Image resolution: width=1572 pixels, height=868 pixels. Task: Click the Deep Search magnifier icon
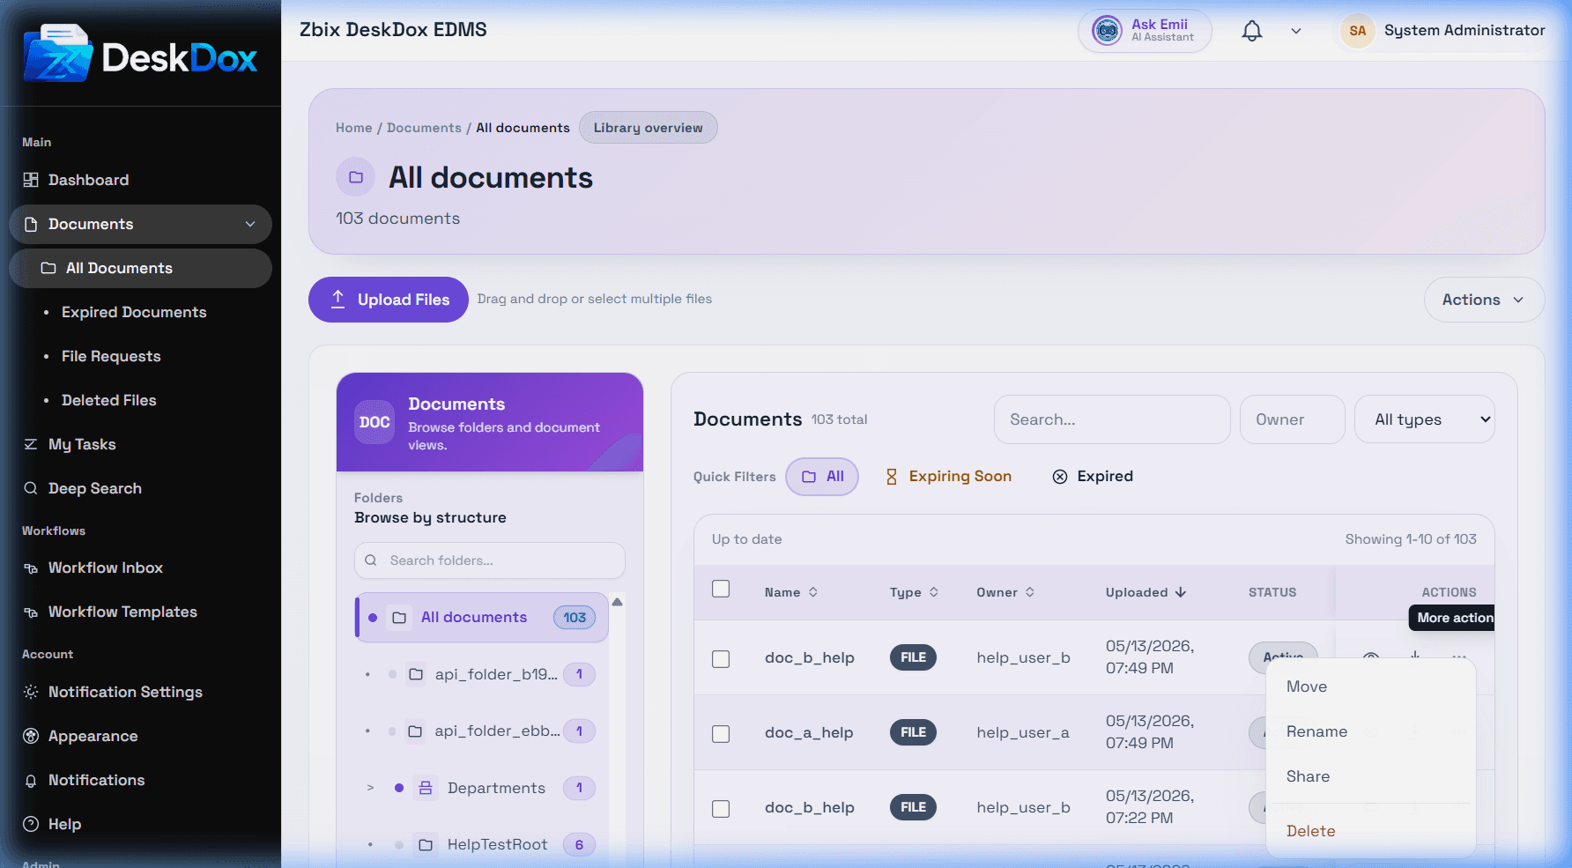[31, 488]
